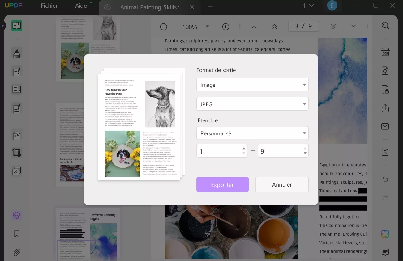Click the Save as other icon
The height and width of the screenshot is (261, 403).
tap(385, 152)
